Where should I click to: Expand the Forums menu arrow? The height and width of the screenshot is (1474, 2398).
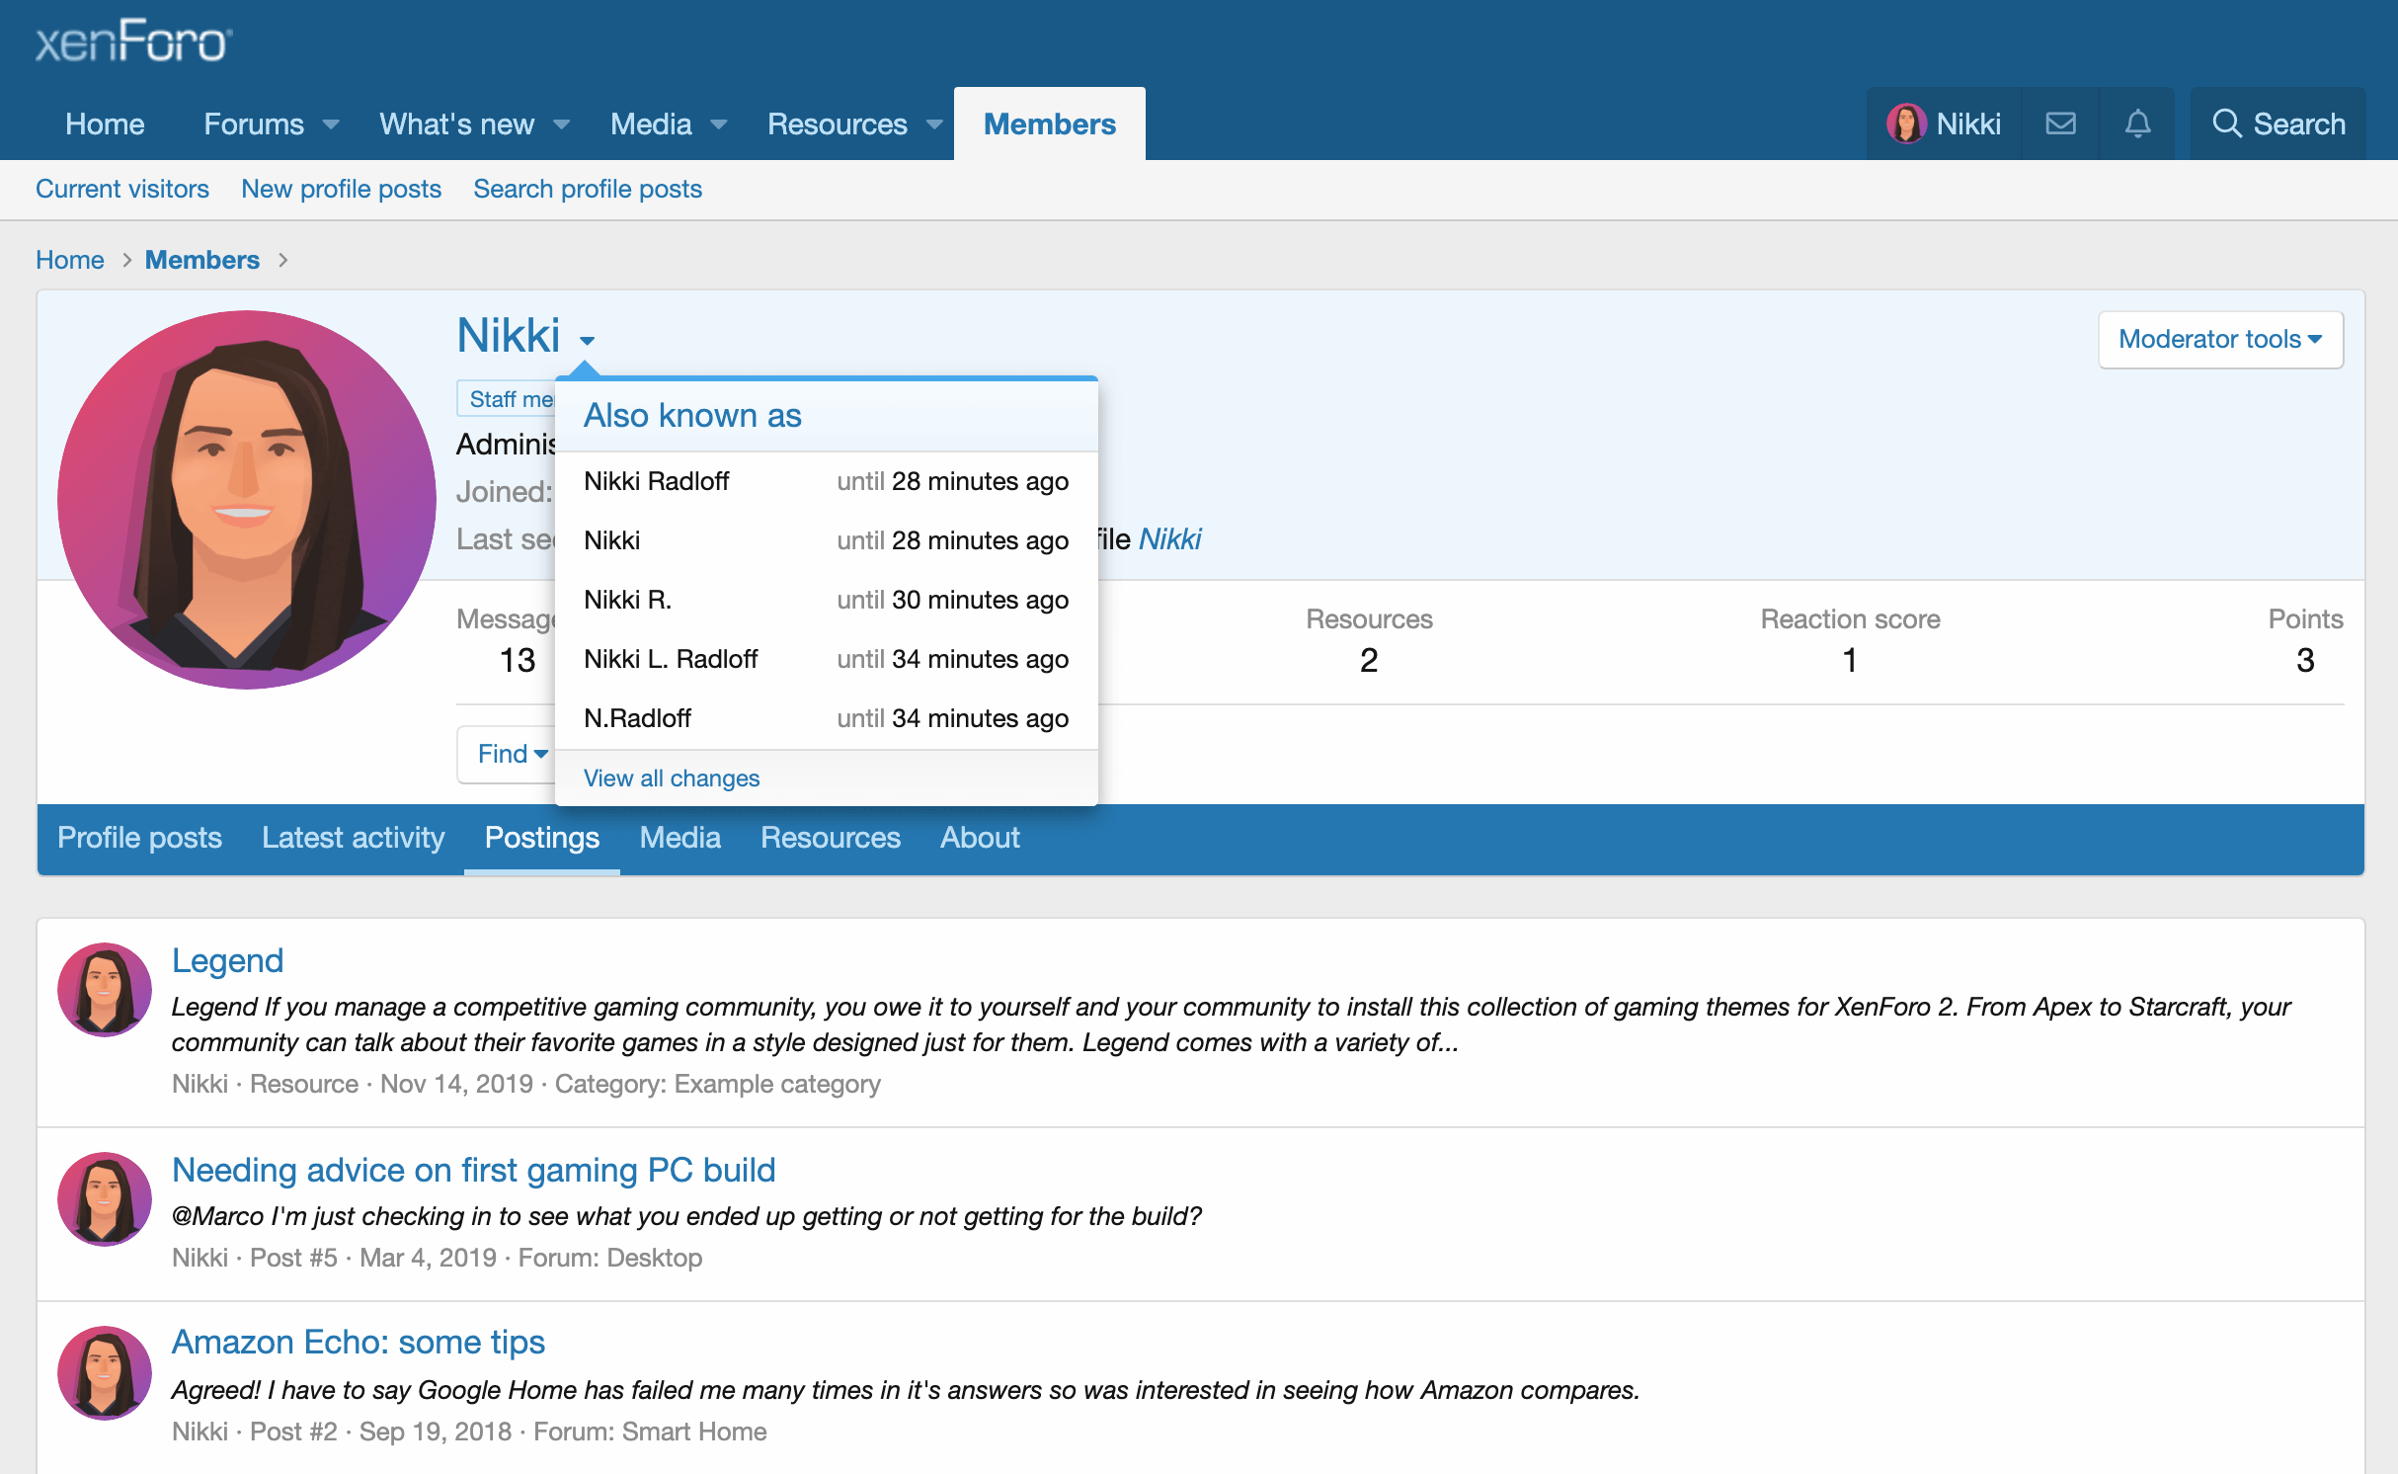[332, 124]
